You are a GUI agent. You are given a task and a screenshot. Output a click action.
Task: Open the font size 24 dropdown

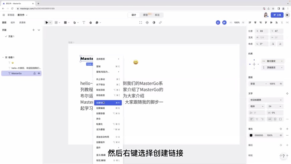pyautogui.click(x=275, y=106)
